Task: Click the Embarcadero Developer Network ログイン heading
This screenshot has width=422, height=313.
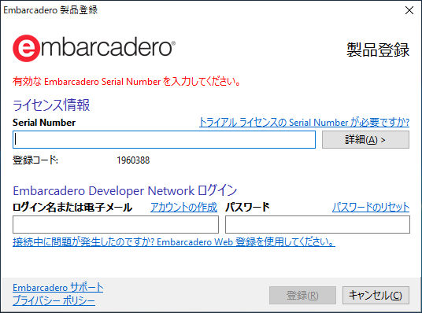Action: click(x=125, y=190)
